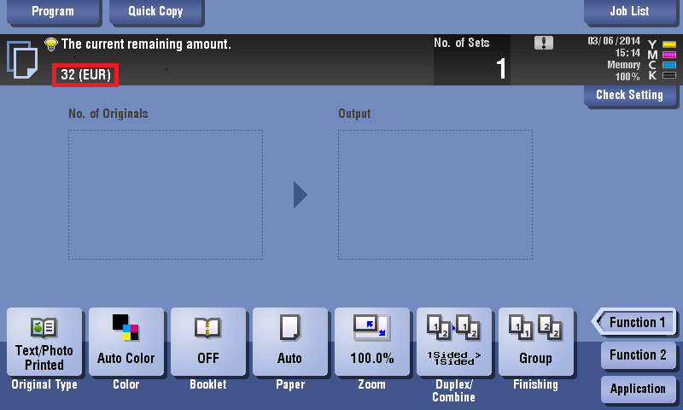
Task: Click the lightbulb message icon
Action: [50, 44]
